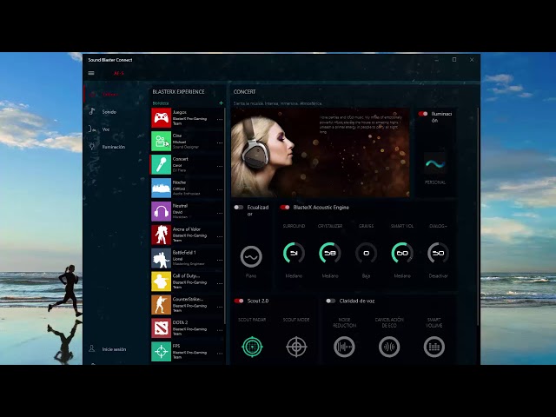Click the Inicio sesión link
Viewport: 556px width, 417px height.
pyautogui.click(x=114, y=349)
